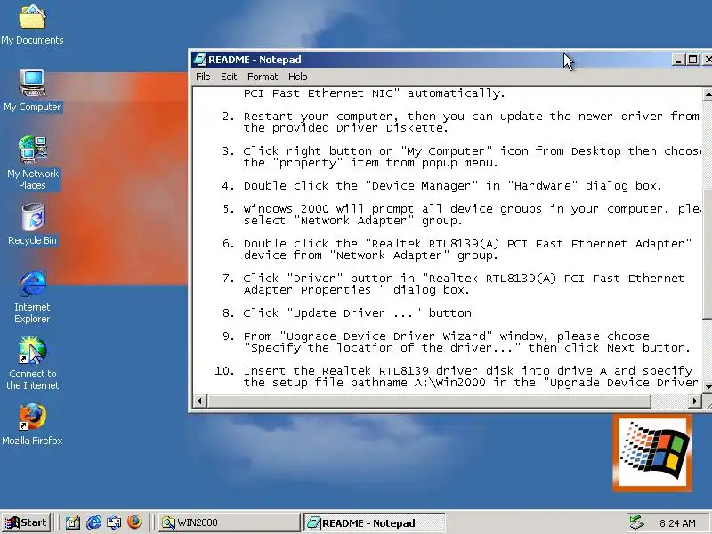Click horizontal scrollbar left arrow
This screenshot has height=534, width=712.
199,401
